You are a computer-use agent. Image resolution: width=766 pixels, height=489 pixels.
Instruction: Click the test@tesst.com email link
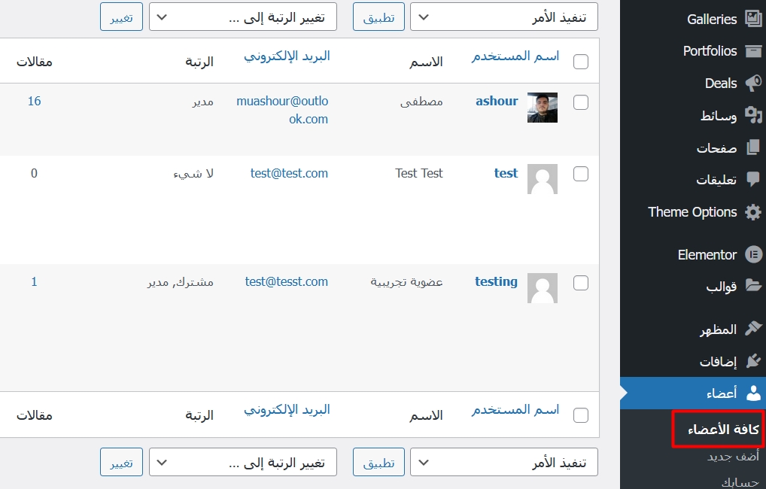pyautogui.click(x=286, y=282)
